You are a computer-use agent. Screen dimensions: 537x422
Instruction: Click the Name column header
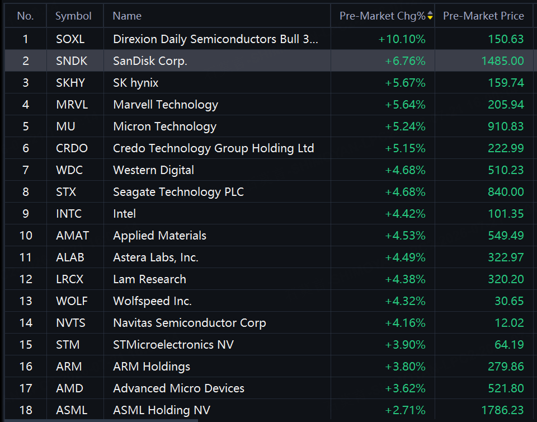click(x=127, y=16)
